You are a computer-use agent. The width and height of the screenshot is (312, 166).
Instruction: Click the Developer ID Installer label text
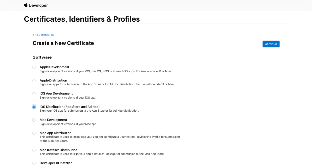(56, 163)
